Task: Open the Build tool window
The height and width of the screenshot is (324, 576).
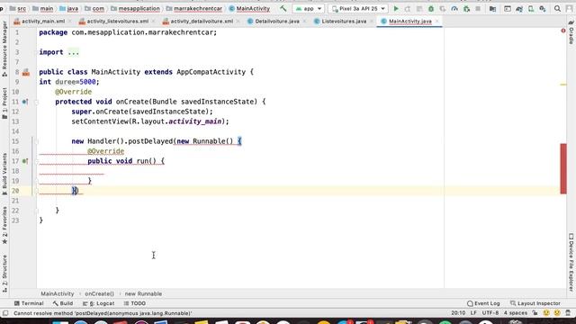Action: 63,303
